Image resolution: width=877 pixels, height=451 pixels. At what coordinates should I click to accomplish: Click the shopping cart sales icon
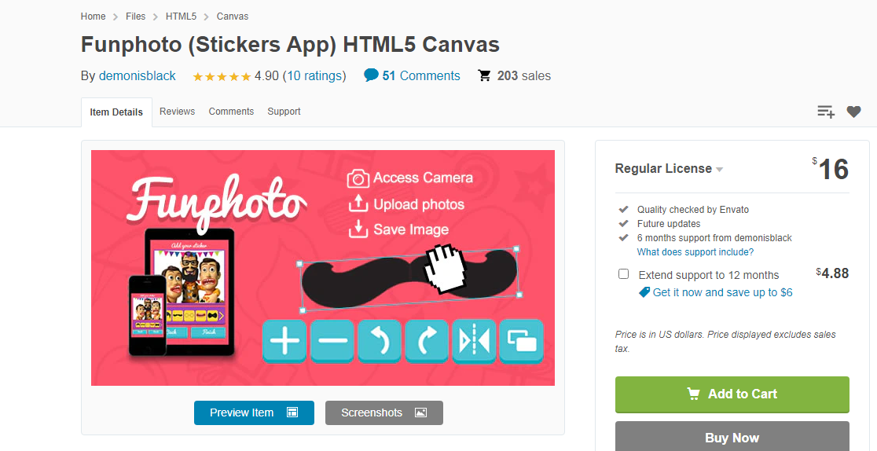[x=484, y=75]
